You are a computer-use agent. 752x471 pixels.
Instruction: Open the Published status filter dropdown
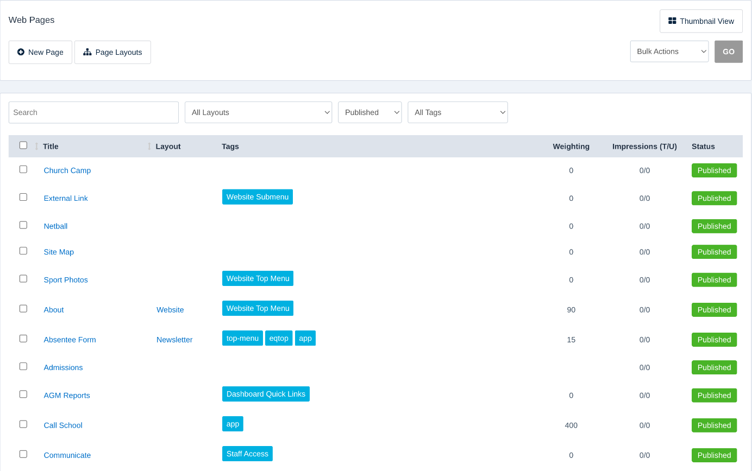click(x=370, y=112)
